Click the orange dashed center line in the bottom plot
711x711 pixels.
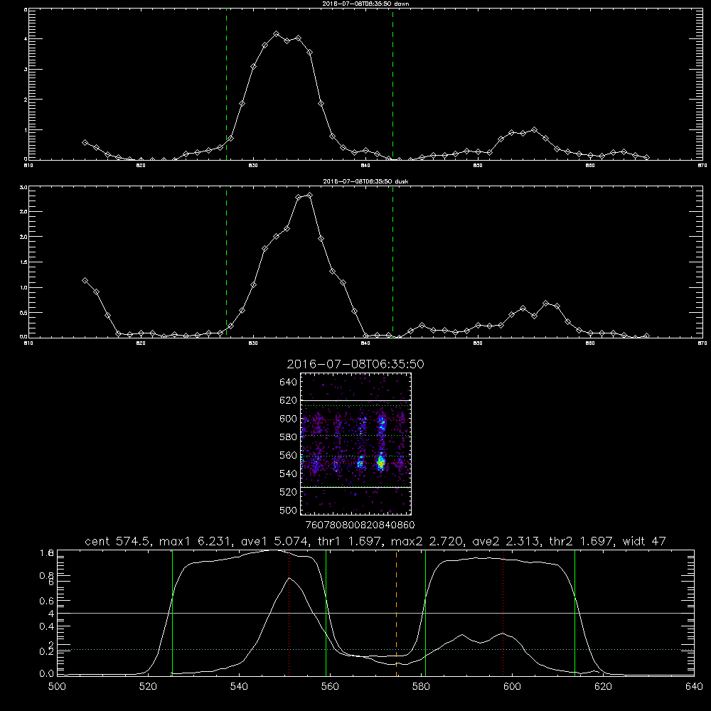tap(396, 613)
